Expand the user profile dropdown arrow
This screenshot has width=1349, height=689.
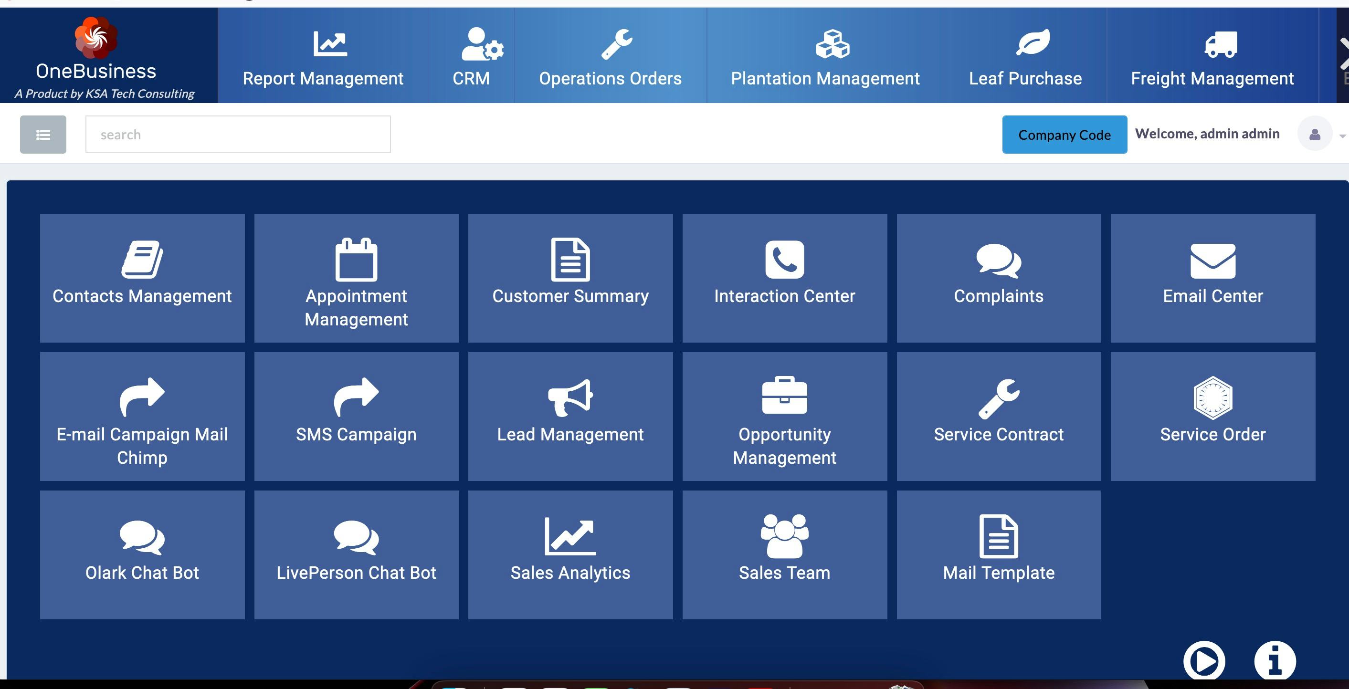[1342, 136]
